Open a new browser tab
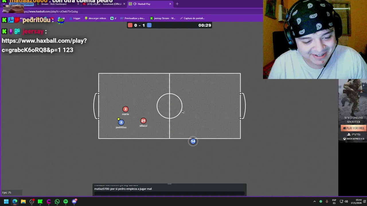Viewport: 367px width, 206px height. click(177, 4)
